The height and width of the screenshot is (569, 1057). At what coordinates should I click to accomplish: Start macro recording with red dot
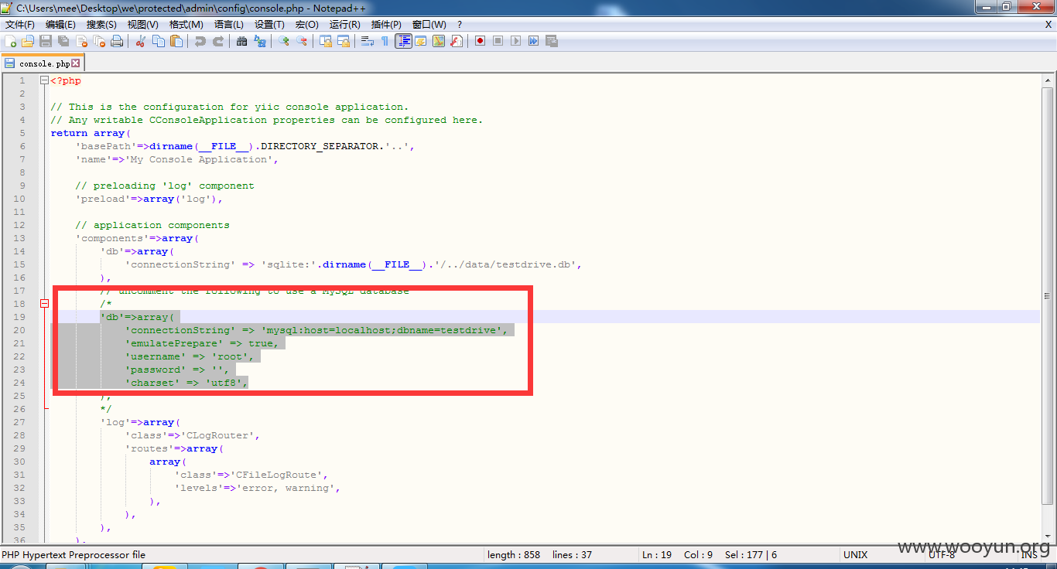[481, 41]
